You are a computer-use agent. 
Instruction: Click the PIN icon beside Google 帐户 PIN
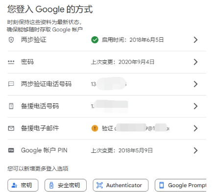pos(11,150)
